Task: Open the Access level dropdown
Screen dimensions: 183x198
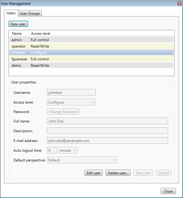Action: tap(71, 102)
